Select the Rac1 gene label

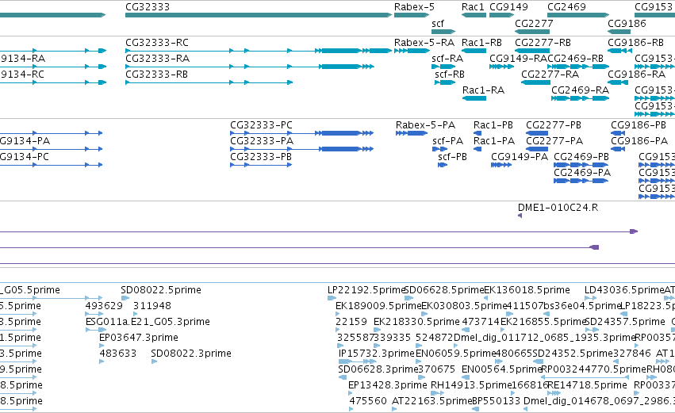point(473,7)
